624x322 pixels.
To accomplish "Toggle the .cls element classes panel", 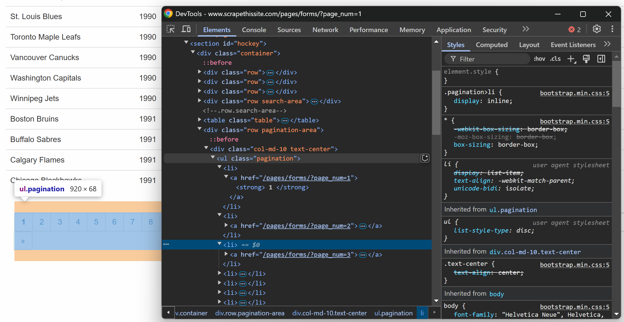I will click(555, 59).
